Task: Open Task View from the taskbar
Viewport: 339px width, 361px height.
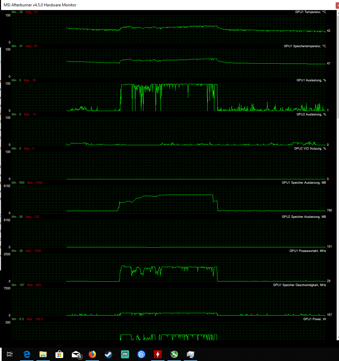Action: (x=9, y=354)
